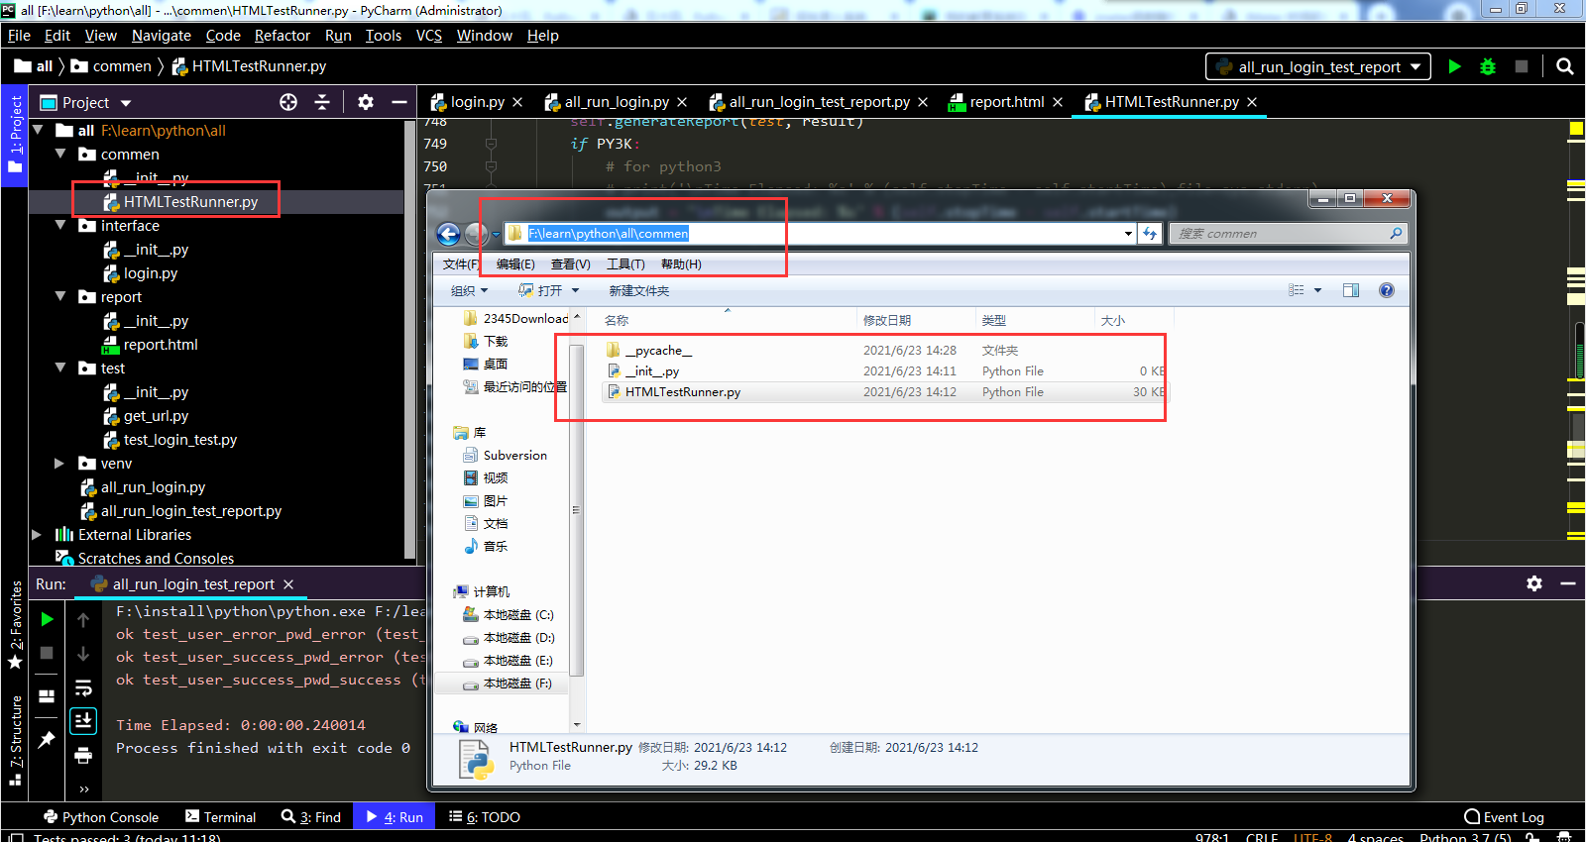
Task: Open the Explorer address bar history dropdown
Action: pyautogui.click(x=1128, y=234)
